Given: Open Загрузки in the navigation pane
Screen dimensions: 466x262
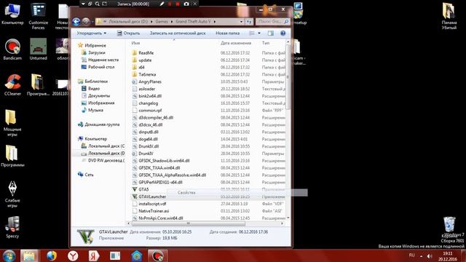Looking at the screenshot, I should 97,52.
